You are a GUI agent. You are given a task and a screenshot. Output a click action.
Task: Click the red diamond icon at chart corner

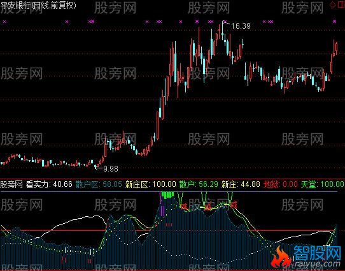(x=332, y=5)
